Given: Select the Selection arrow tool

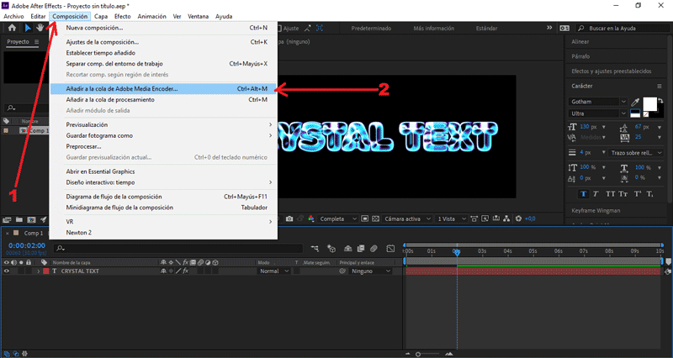Looking at the screenshot, I should [x=28, y=28].
